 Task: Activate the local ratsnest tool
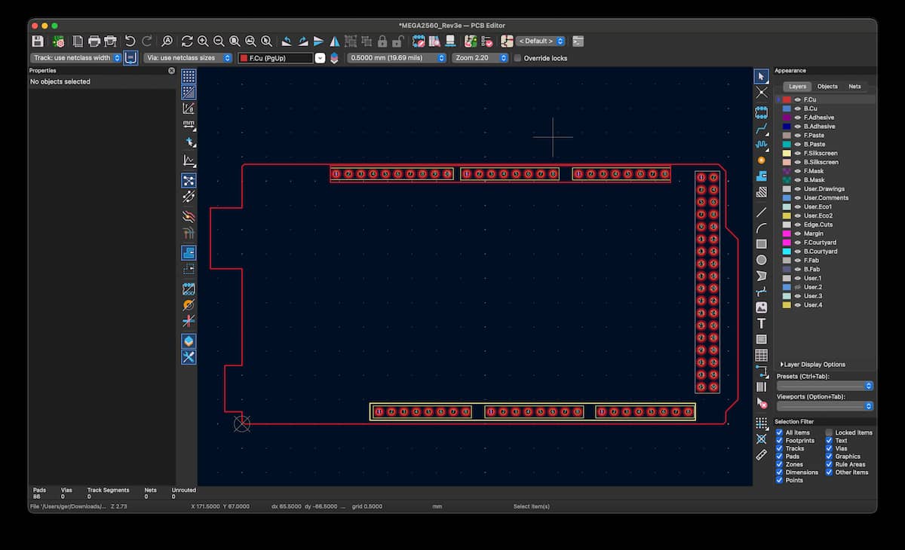[762, 93]
